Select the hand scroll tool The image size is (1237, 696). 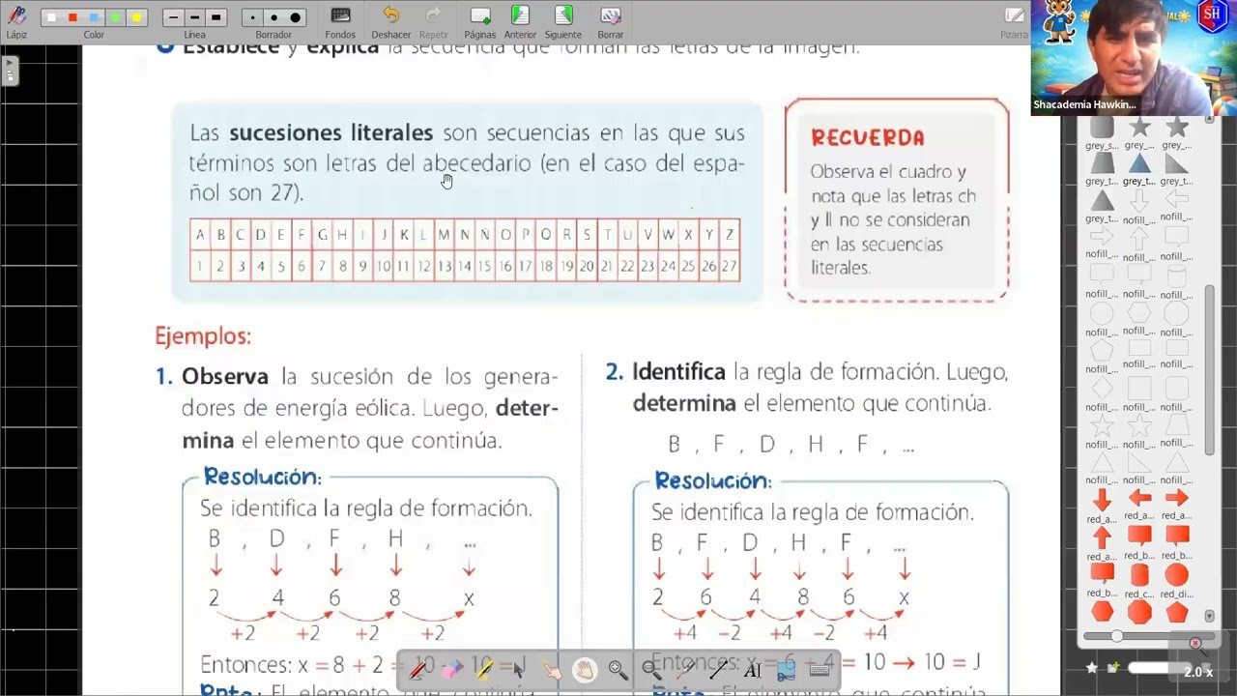click(x=584, y=669)
